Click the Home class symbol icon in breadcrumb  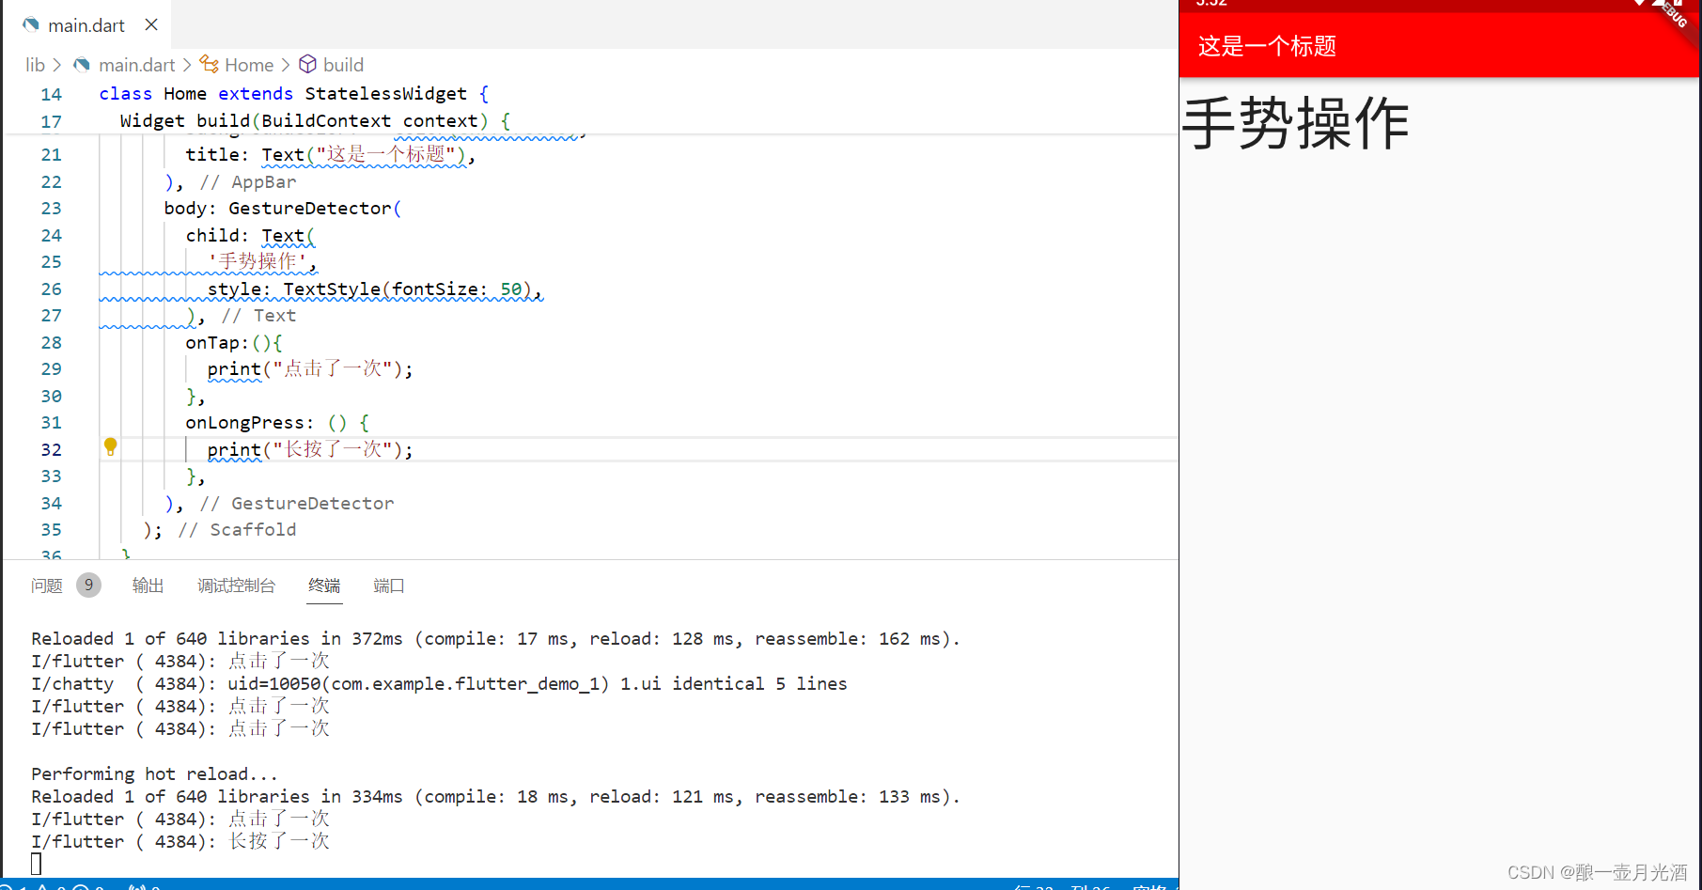click(x=211, y=64)
